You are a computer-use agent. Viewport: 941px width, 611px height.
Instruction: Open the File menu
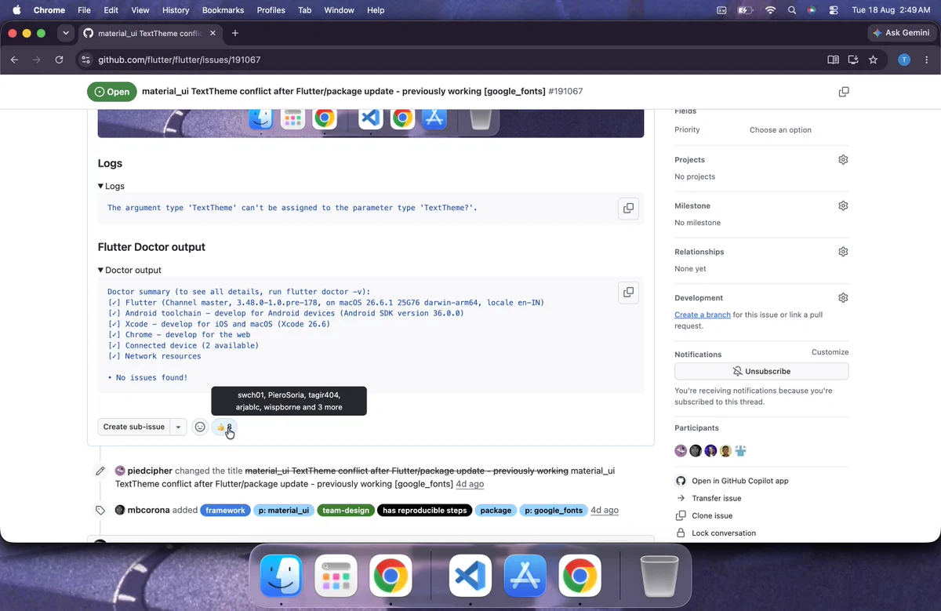point(85,10)
